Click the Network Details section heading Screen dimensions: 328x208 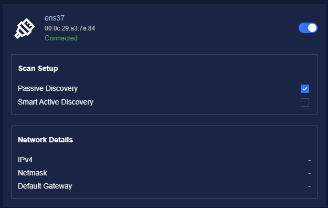pyautogui.click(x=45, y=140)
